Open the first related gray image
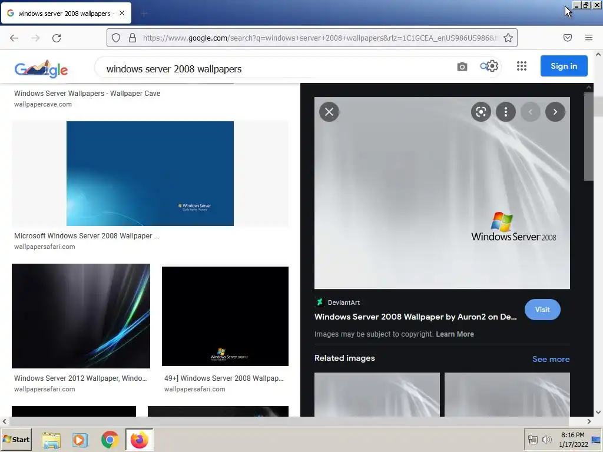The width and height of the screenshot is (603, 452). pyautogui.click(x=377, y=394)
